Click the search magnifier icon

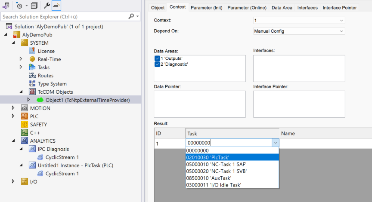tap(131, 16)
